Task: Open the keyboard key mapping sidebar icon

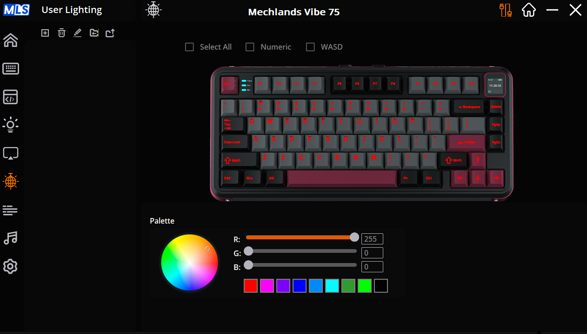Action: point(11,69)
